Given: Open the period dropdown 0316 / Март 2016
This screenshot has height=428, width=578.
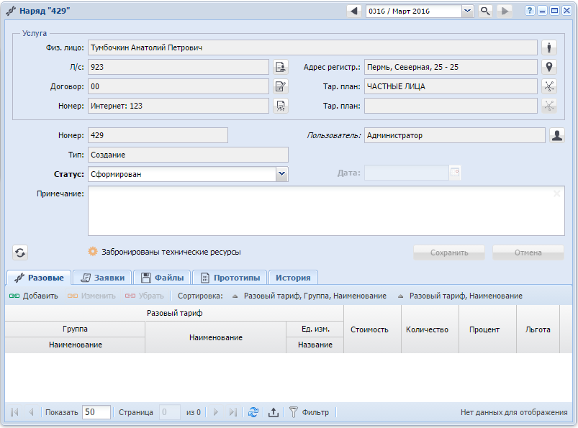Looking at the screenshot, I should pos(467,11).
